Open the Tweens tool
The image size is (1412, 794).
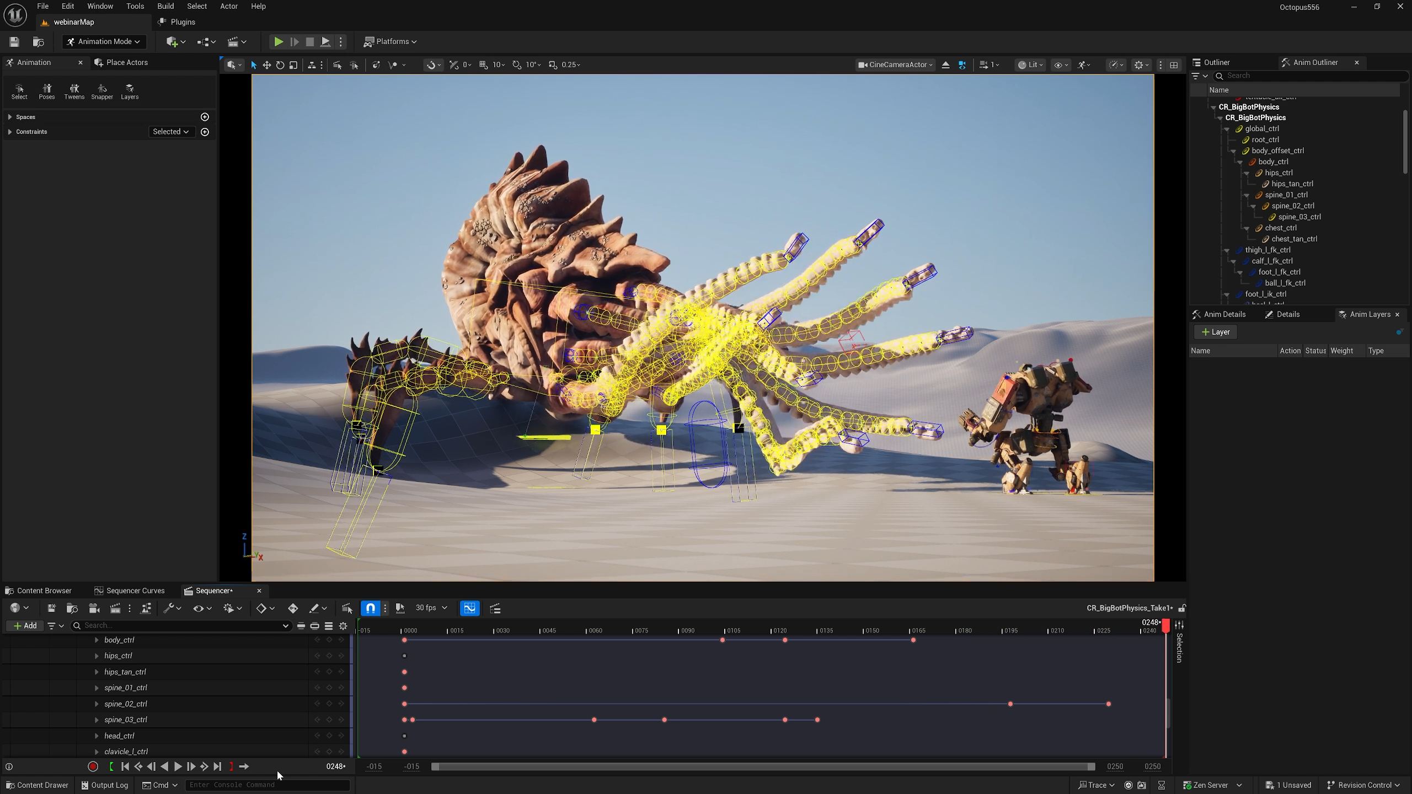(74, 92)
